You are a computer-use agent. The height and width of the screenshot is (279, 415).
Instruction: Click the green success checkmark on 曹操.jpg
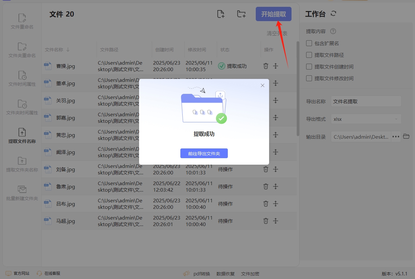click(x=221, y=66)
